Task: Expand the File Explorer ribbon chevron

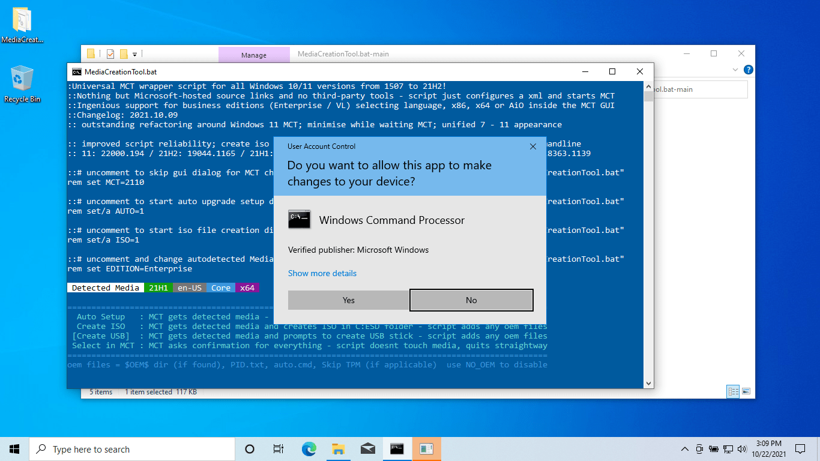Action: click(736, 70)
